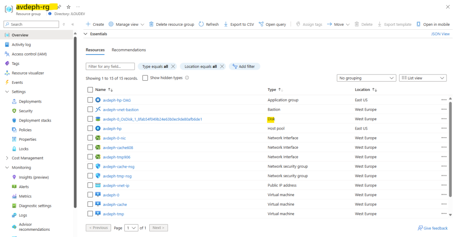455x237 pixels.
Task: Collapse the Essentials section
Action: [x=86, y=34]
